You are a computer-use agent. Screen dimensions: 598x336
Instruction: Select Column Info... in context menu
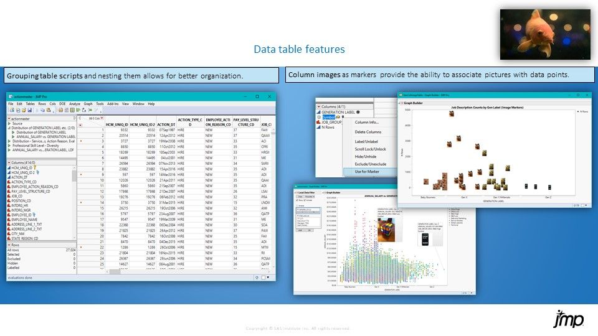(x=366, y=123)
